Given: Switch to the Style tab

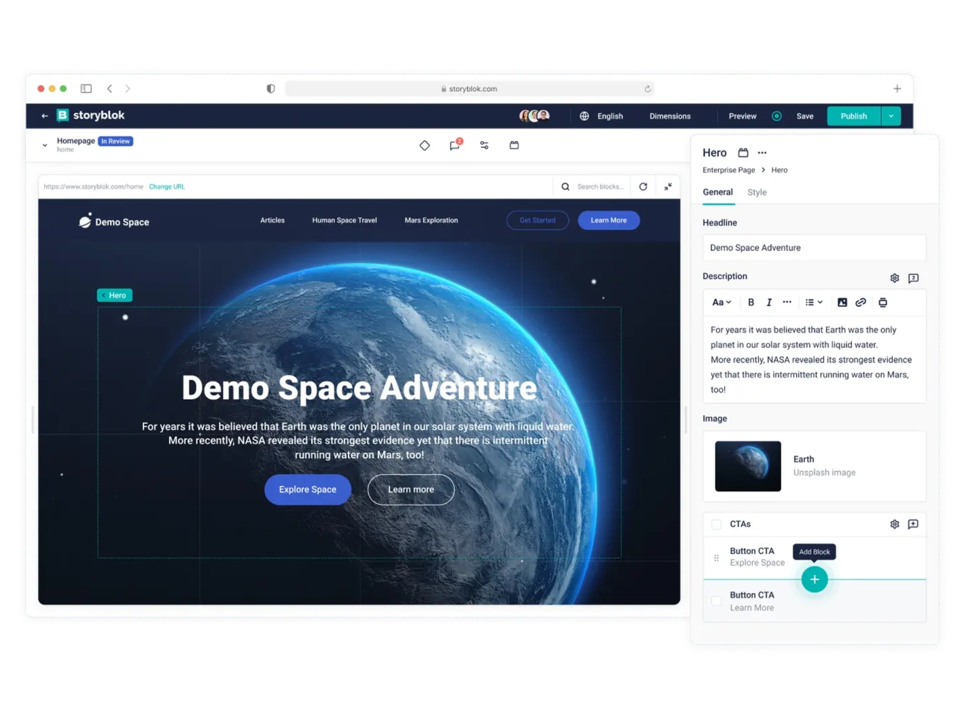Looking at the screenshot, I should [756, 192].
